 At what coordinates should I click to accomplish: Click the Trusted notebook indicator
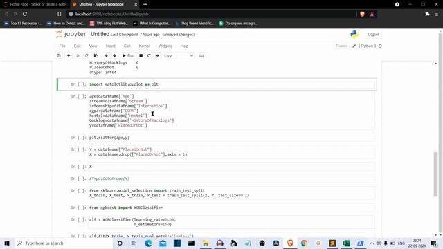pyautogui.click(x=341, y=46)
